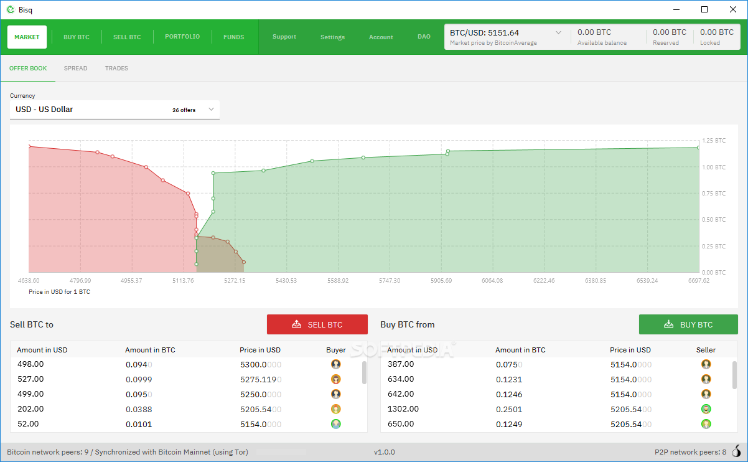Click the Tor onion icon in status bar
The width and height of the screenshot is (748, 462).
point(737,452)
